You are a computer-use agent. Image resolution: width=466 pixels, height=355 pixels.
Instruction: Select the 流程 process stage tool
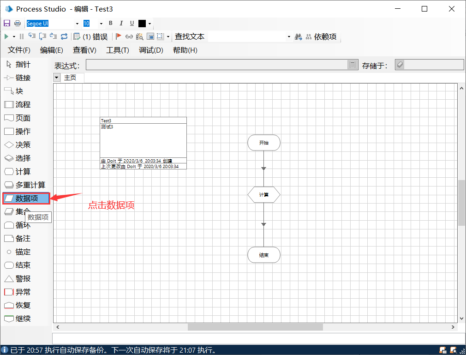17,105
